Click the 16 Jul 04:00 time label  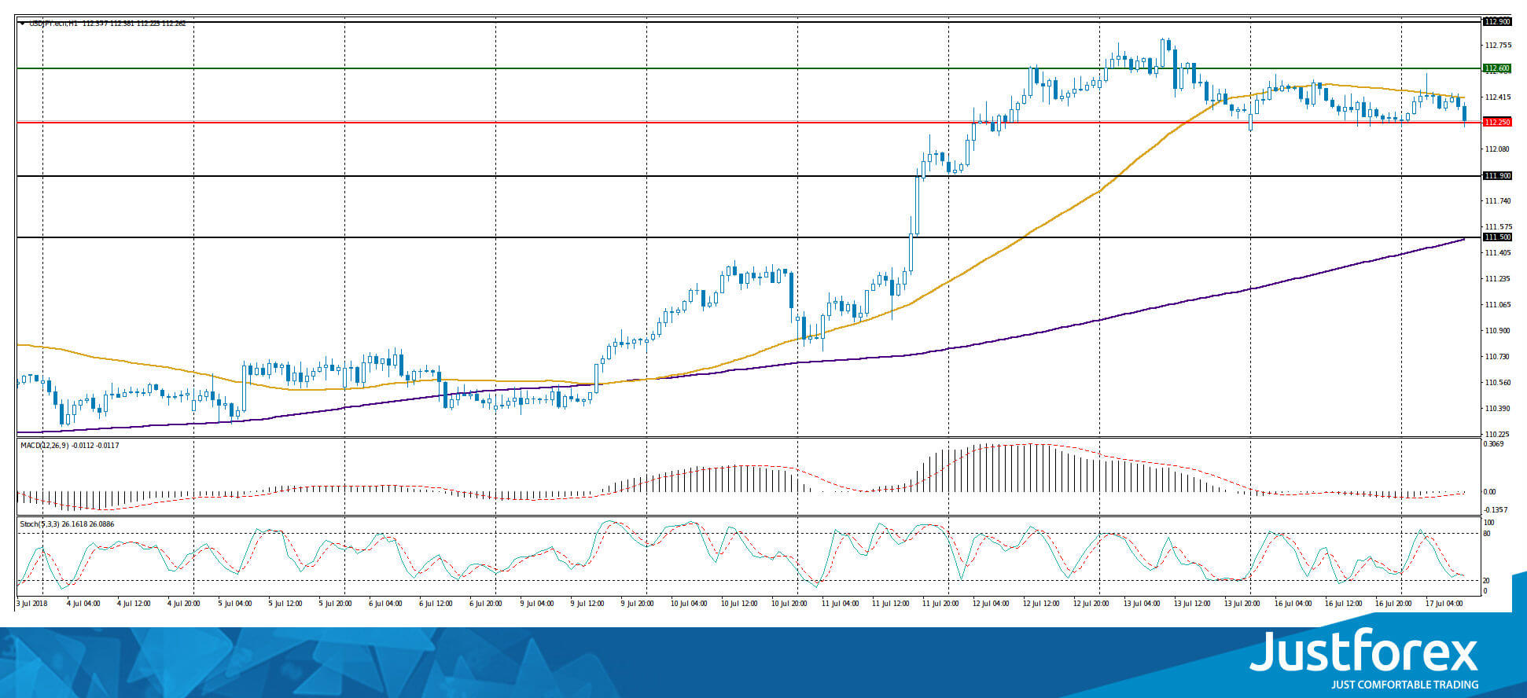pos(1293,604)
